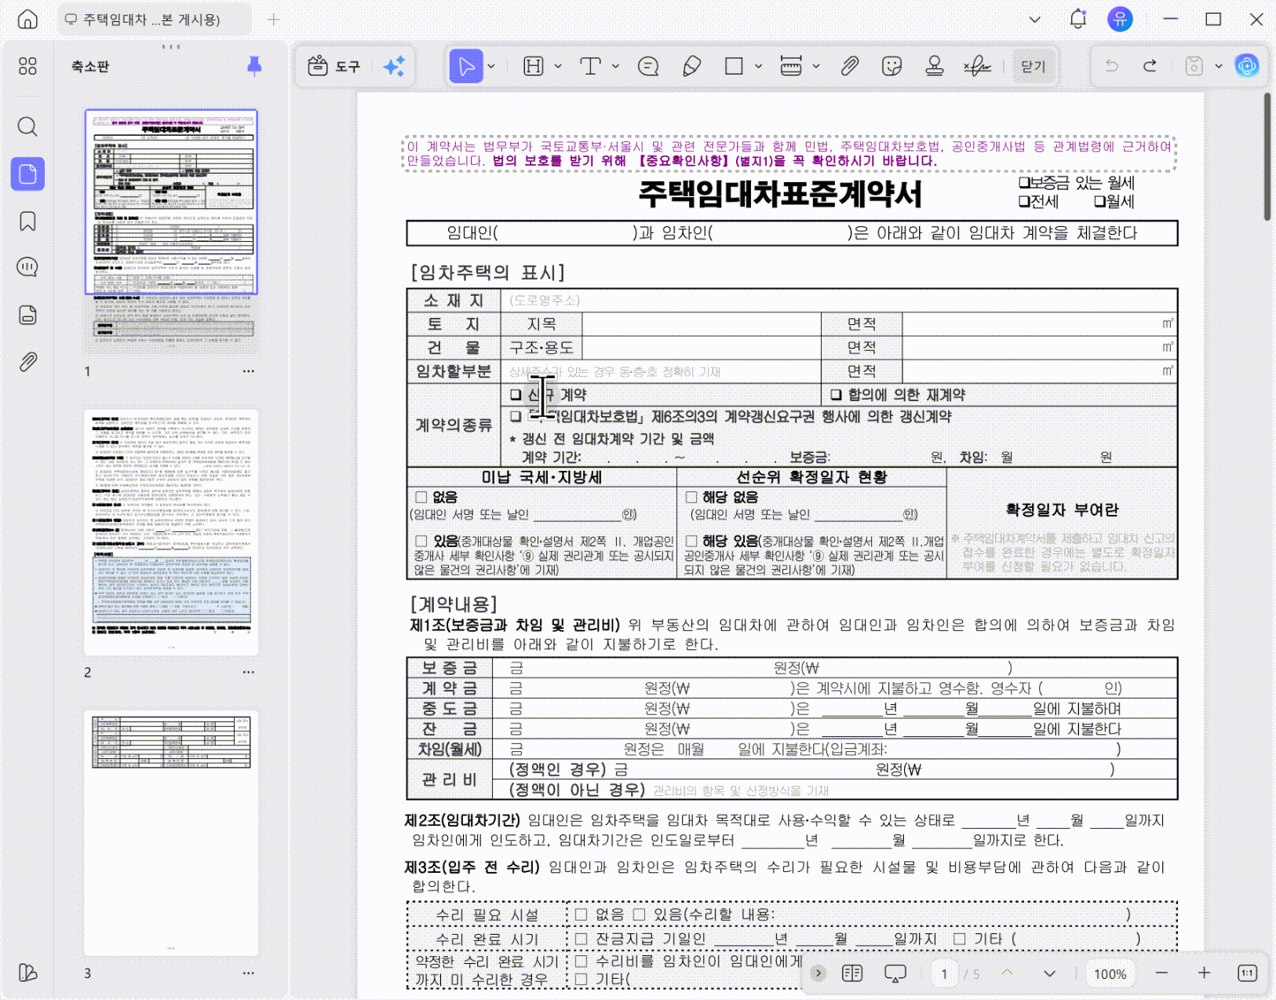The image size is (1276, 1000).
Task: Undo the last action
Action: pyautogui.click(x=1112, y=66)
